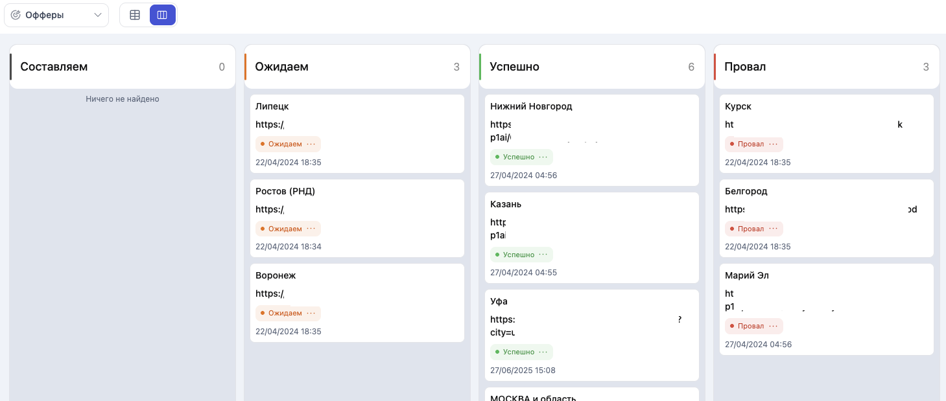Viewport: 946px width, 401px height.
Task: Switch to the table view
Action: [x=135, y=14]
